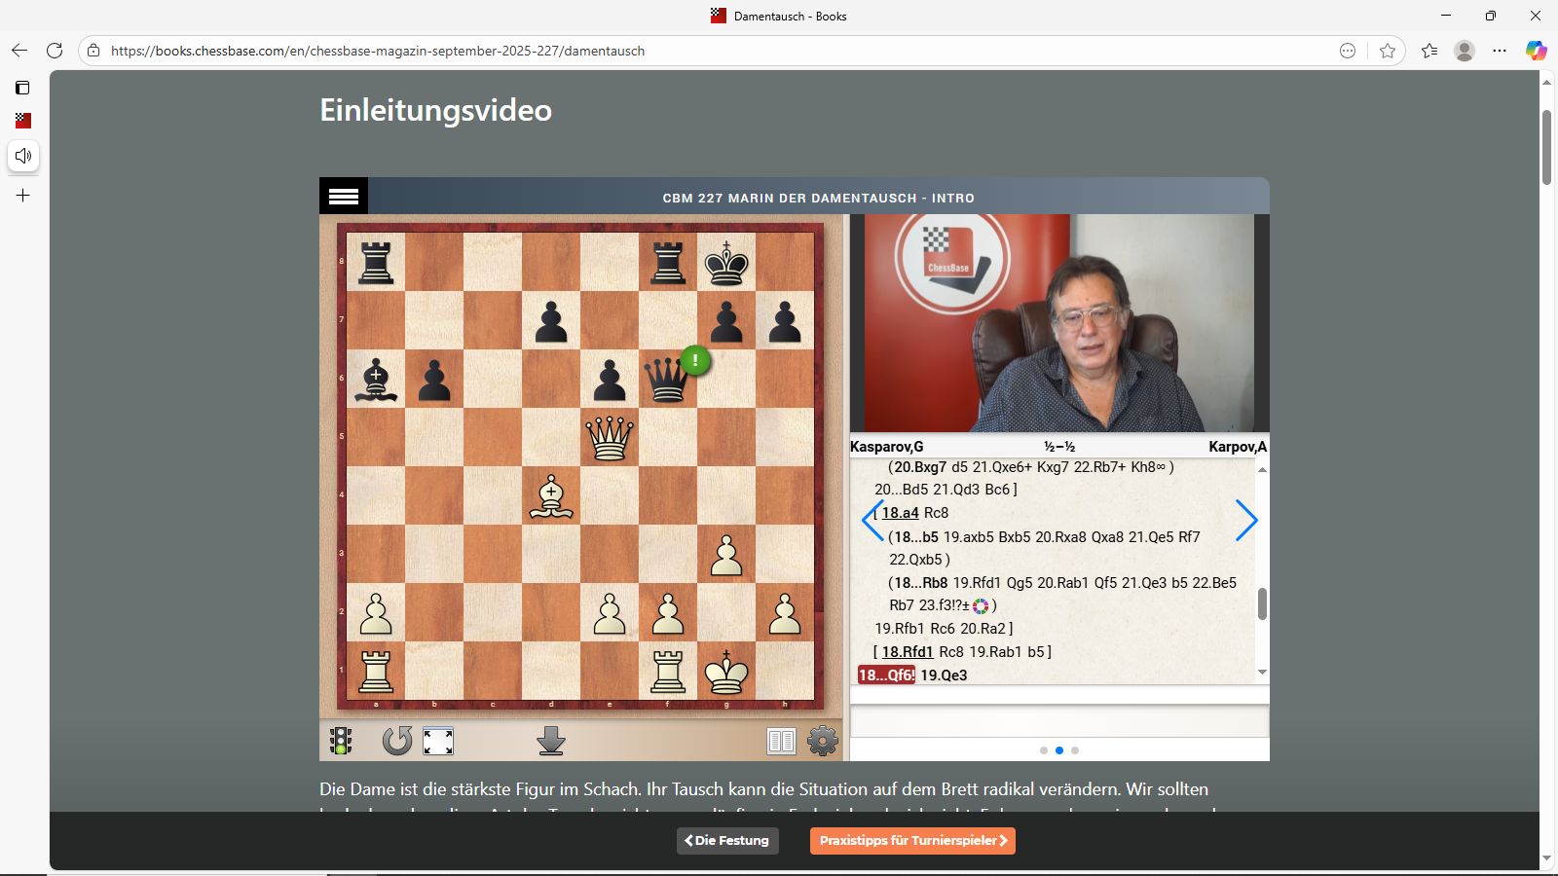Open the tab actions menu in sidebar
This screenshot has width=1558, height=876.
pos(22,88)
